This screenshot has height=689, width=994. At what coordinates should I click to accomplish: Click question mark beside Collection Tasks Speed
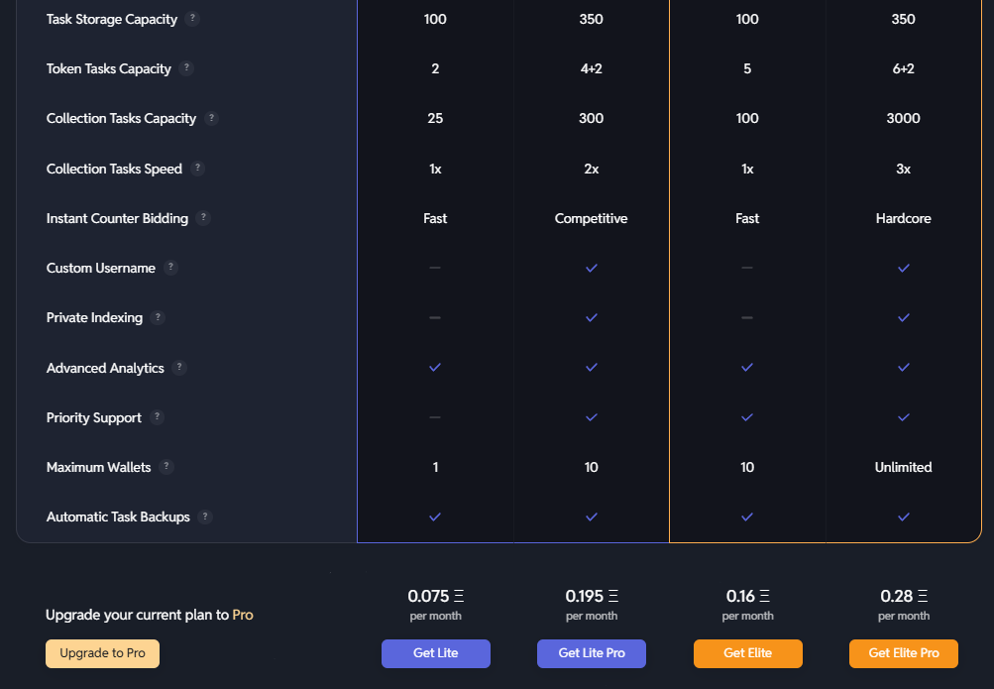[x=198, y=169]
